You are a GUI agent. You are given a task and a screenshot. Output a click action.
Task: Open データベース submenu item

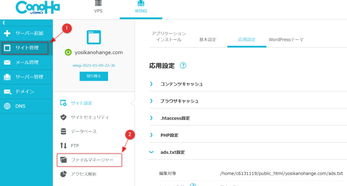(x=84, y=132)
